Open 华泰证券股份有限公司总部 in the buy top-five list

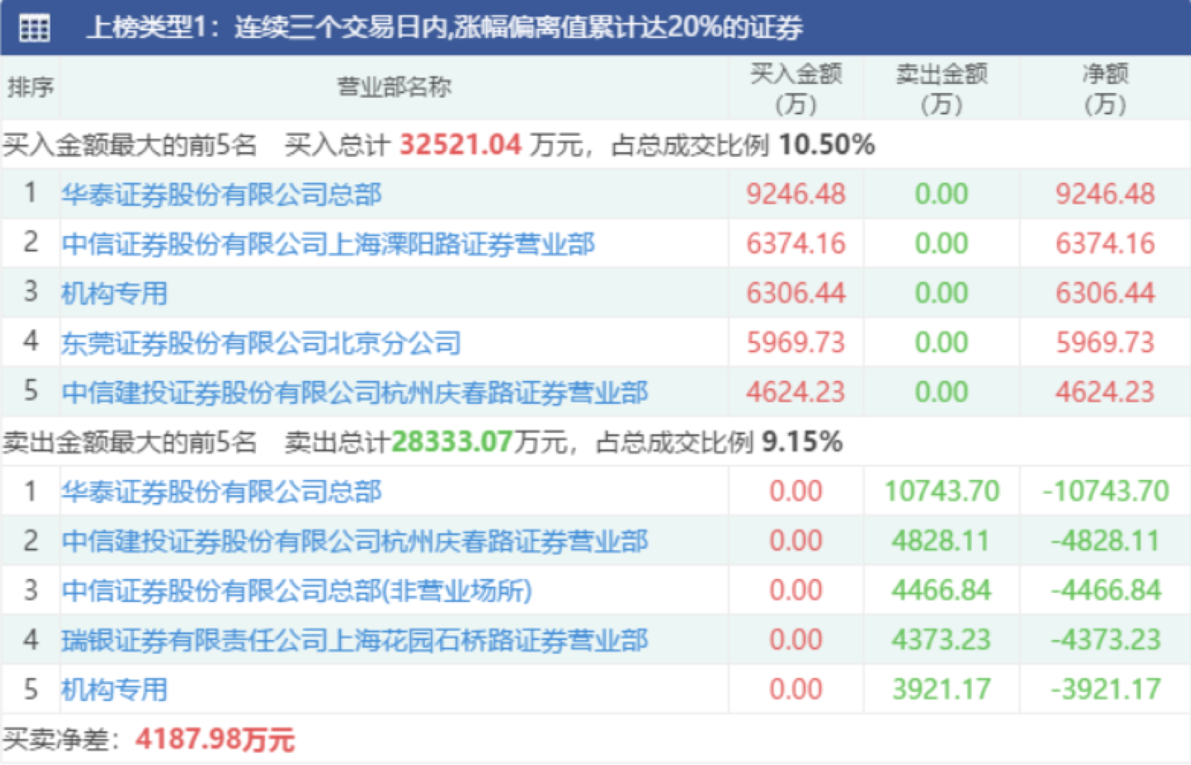tap(221, 194)
